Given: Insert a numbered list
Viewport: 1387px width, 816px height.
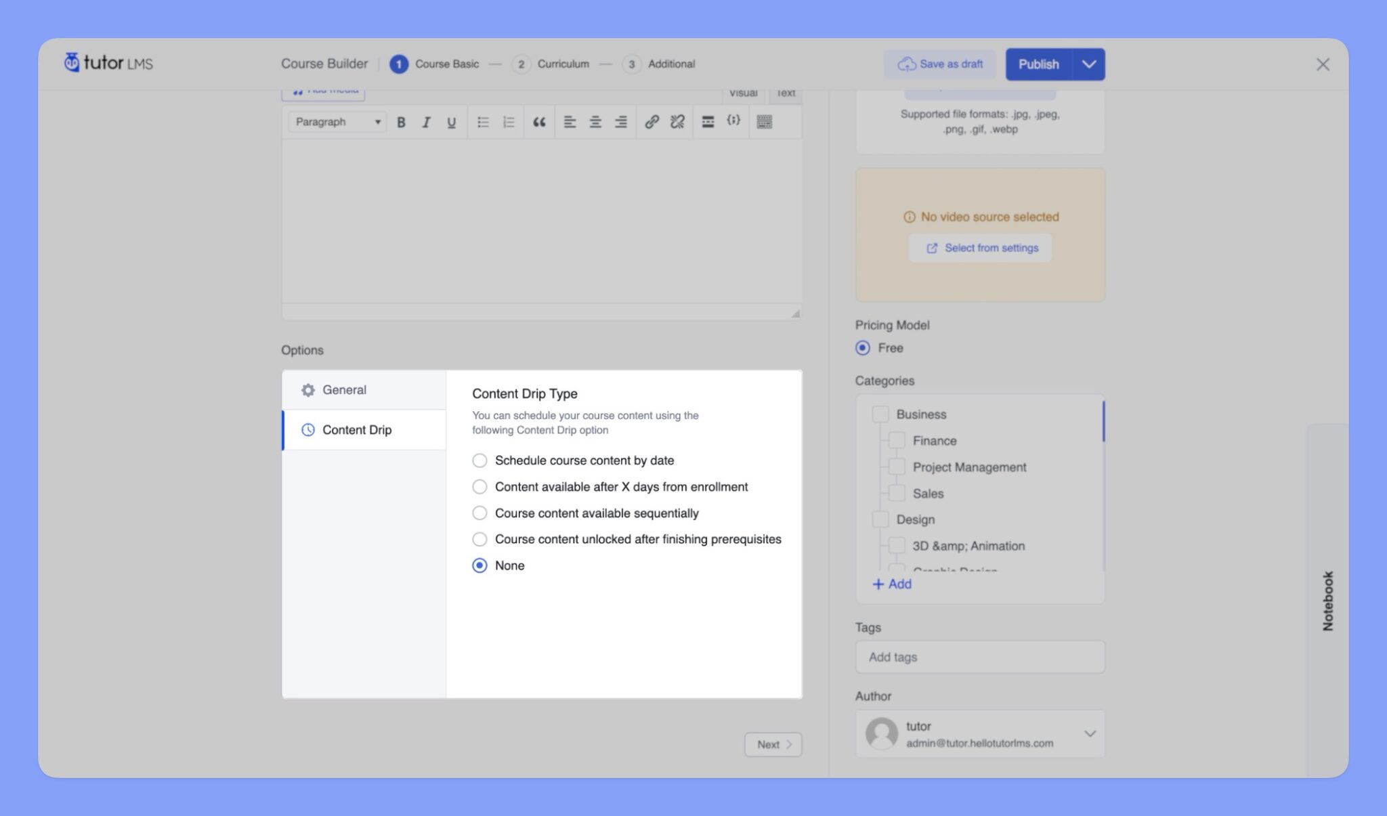Looking at the screenshot, I should click(509, 122).
